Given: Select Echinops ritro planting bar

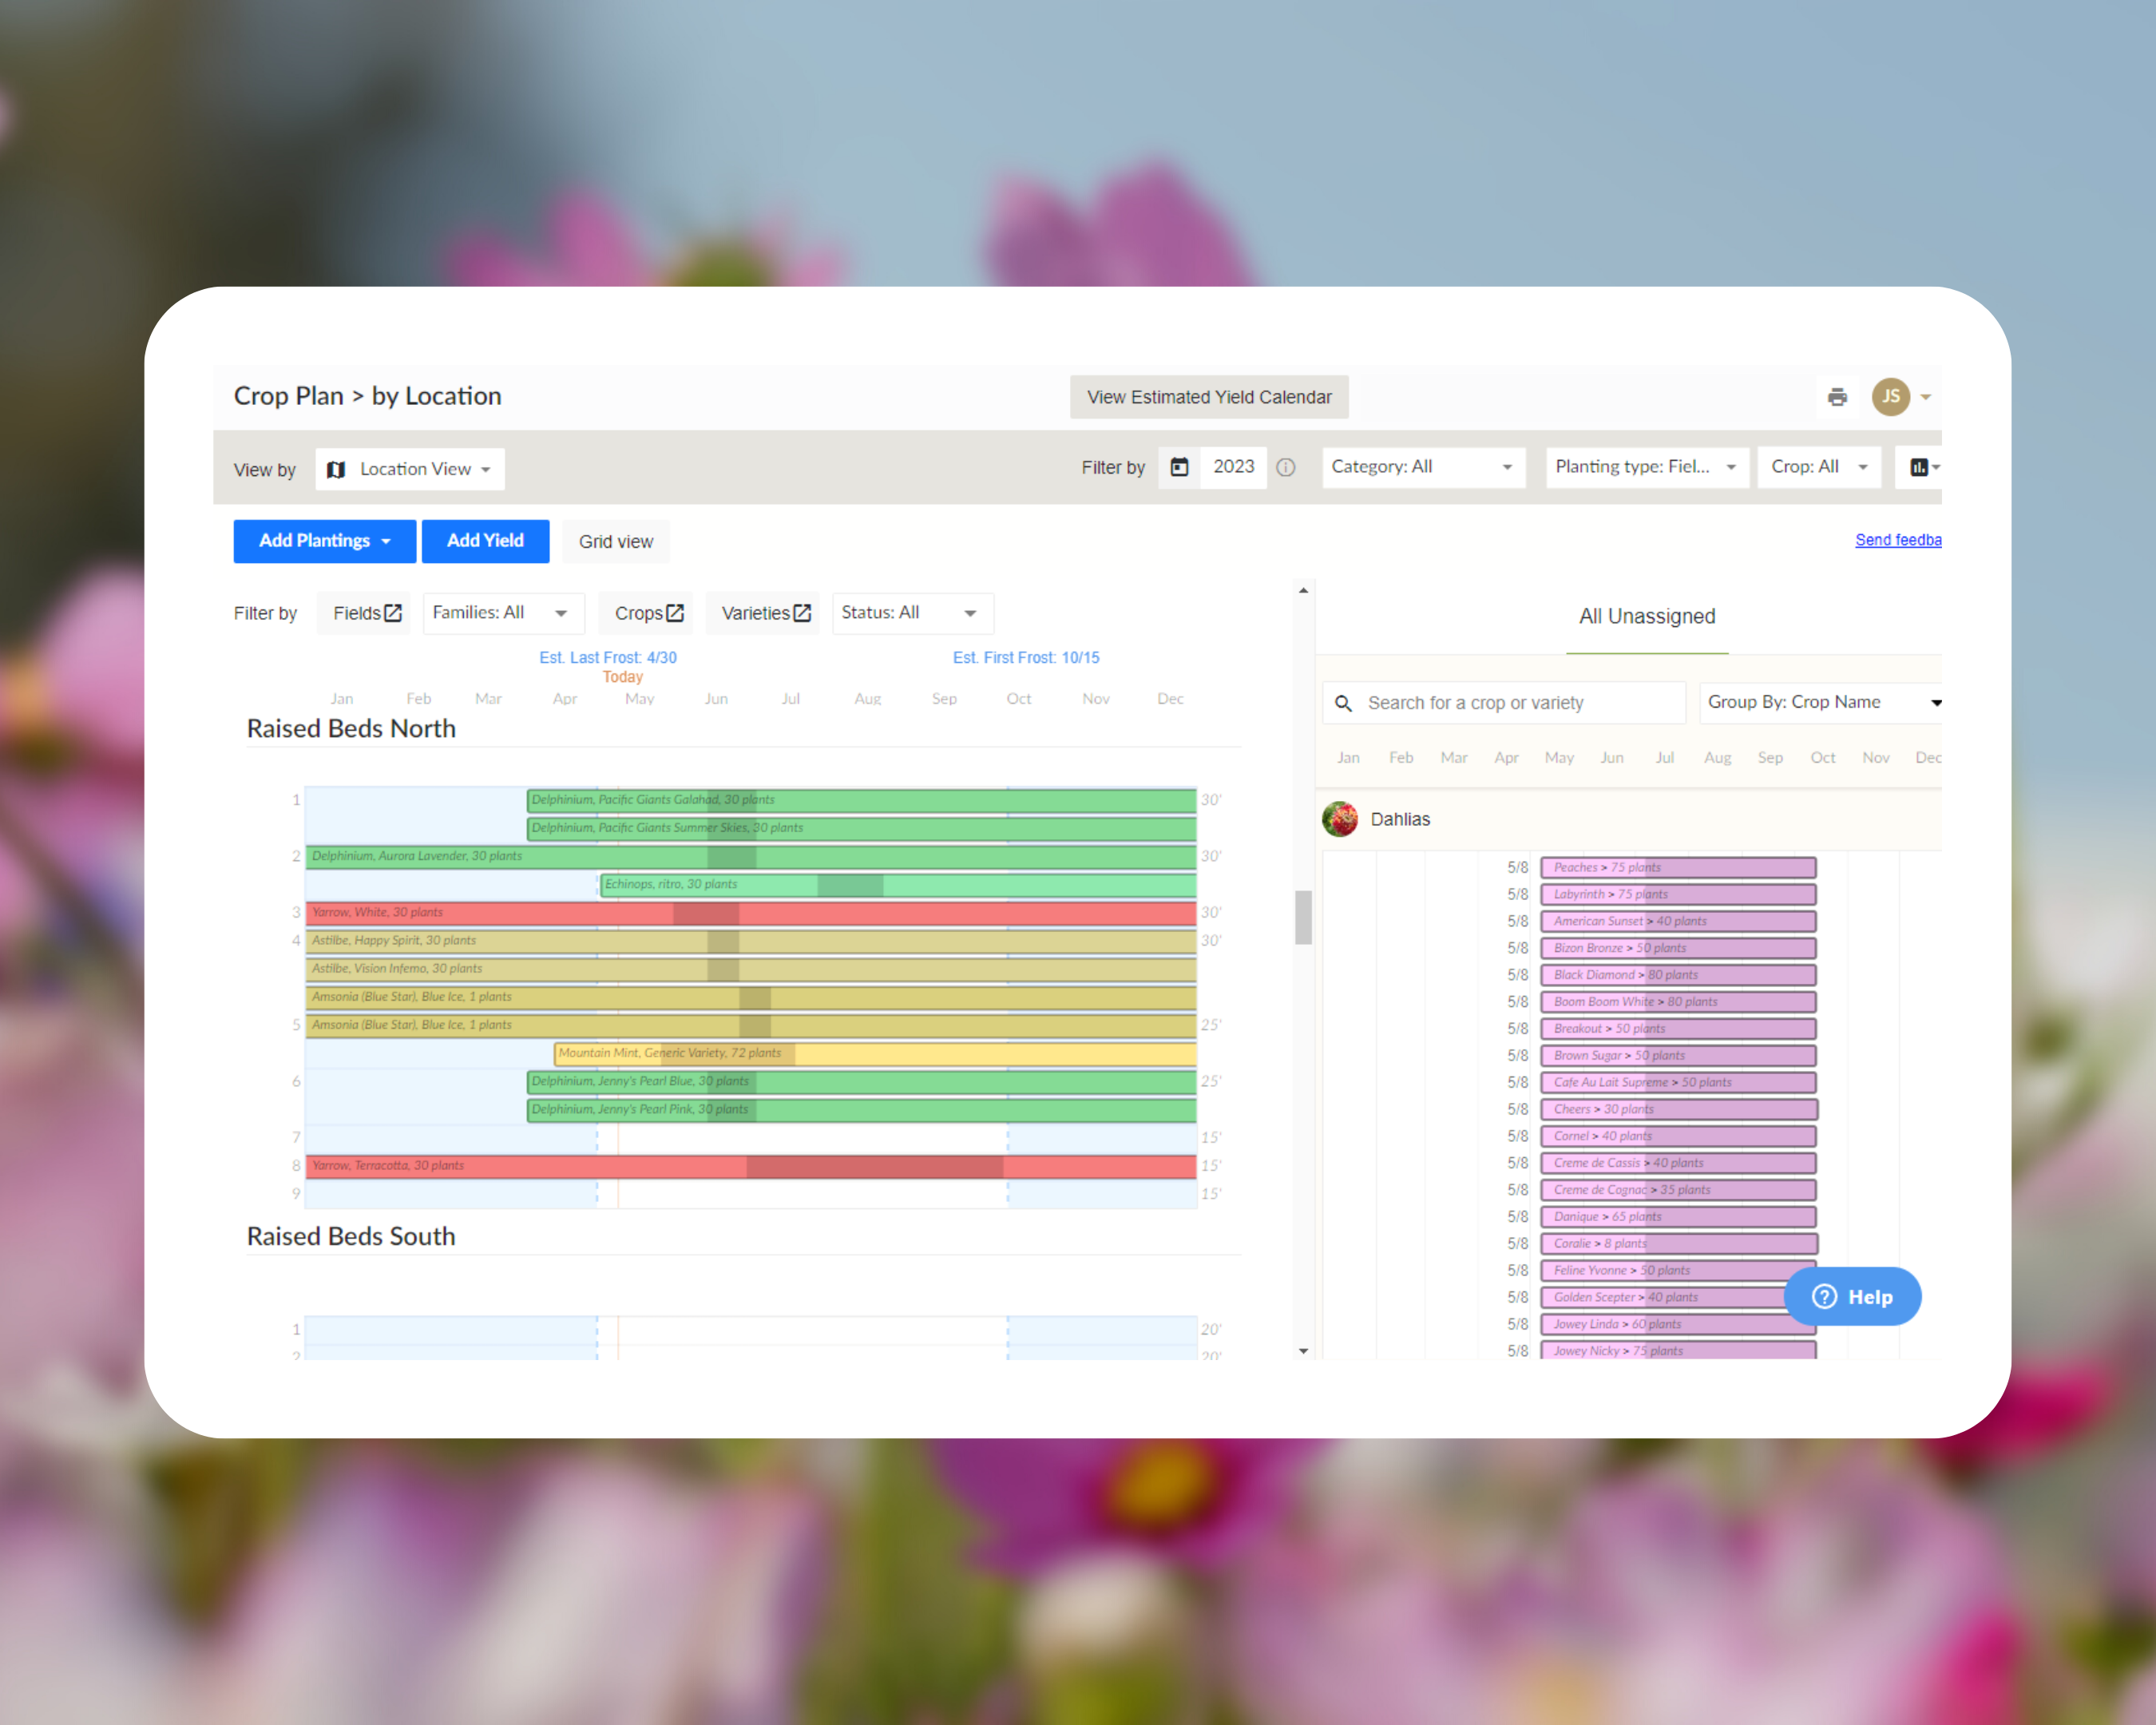Looking at the screenshot, I should tap(898, 884).
